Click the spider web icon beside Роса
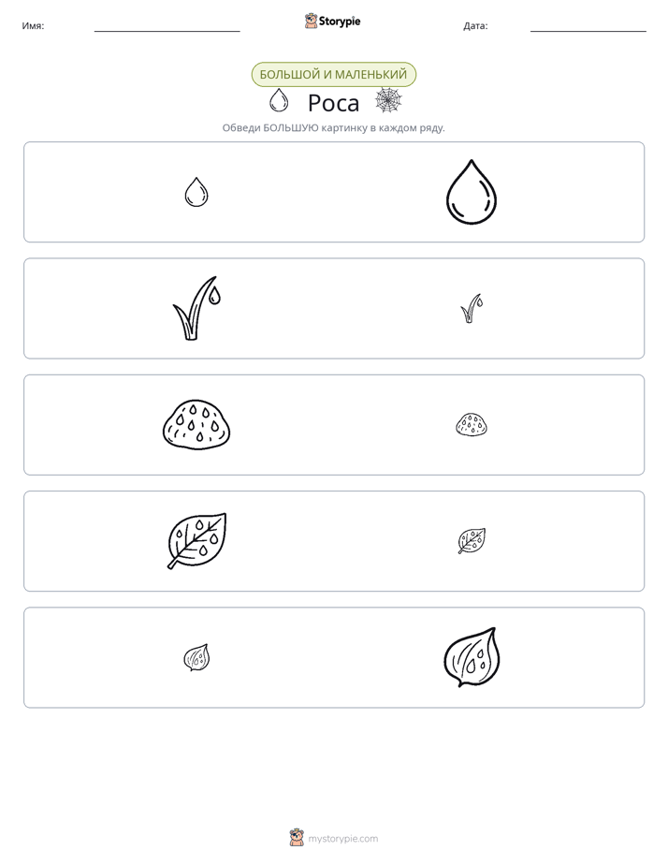This screenshot has height=865, width=668. coord(388,100)
